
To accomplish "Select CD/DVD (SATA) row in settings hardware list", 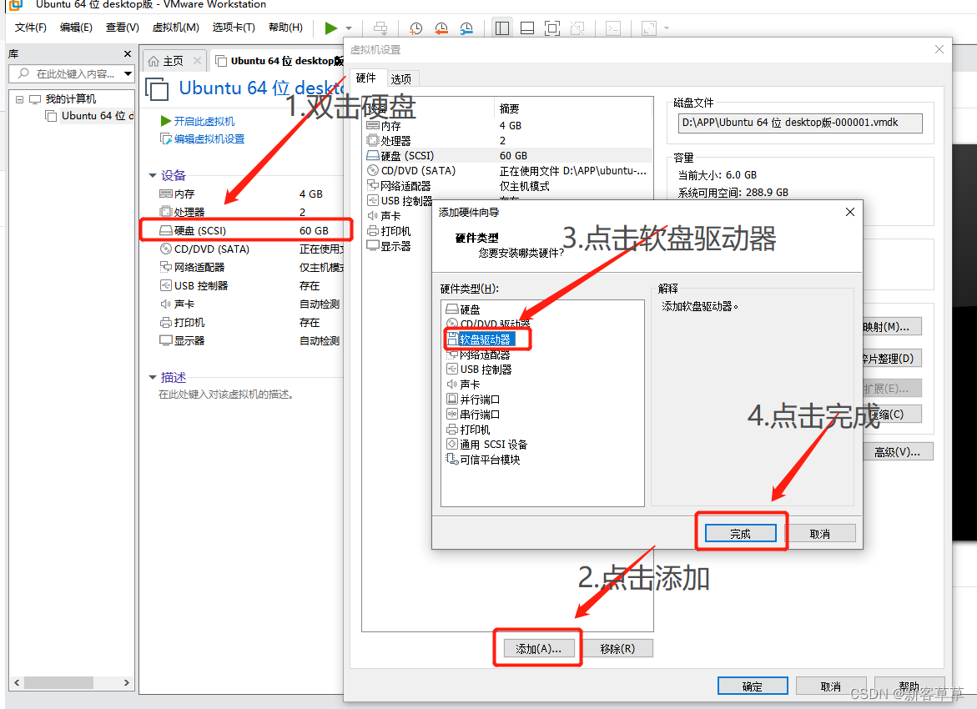I will point(508,171).
